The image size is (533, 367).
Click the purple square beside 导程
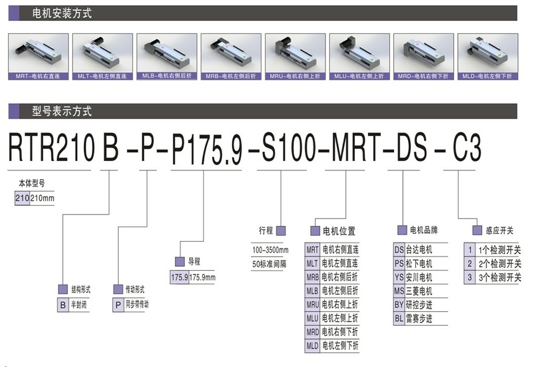(x=180, y=262)
